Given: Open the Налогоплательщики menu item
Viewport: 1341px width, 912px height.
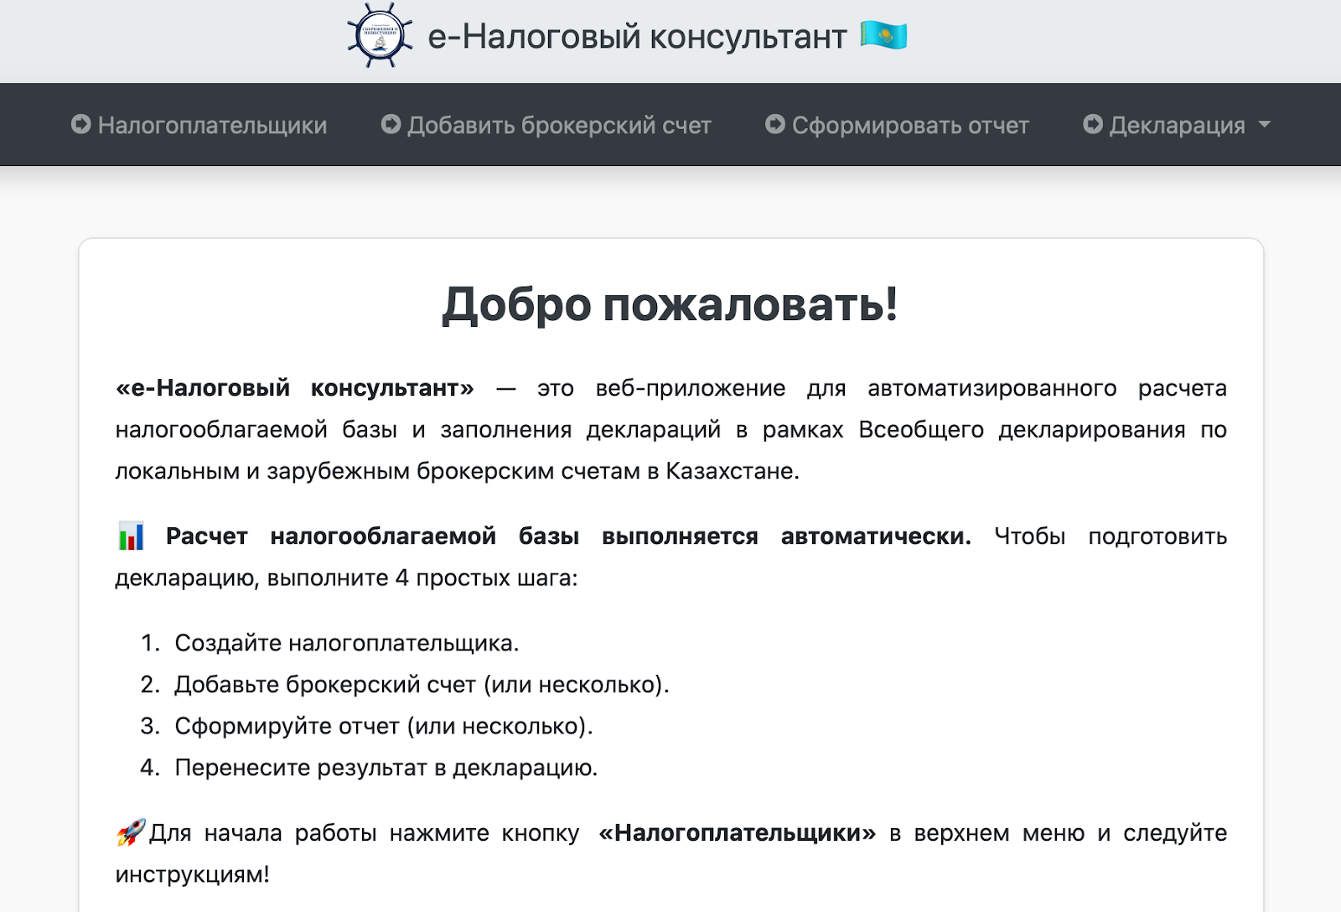Looking at the screenshot, I should (x=212, y=126).
